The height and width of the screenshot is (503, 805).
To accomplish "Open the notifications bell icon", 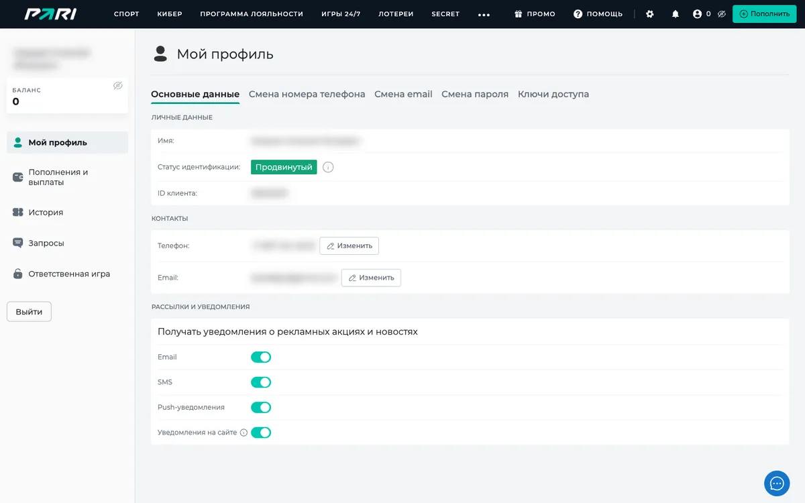I will point(676,14).
